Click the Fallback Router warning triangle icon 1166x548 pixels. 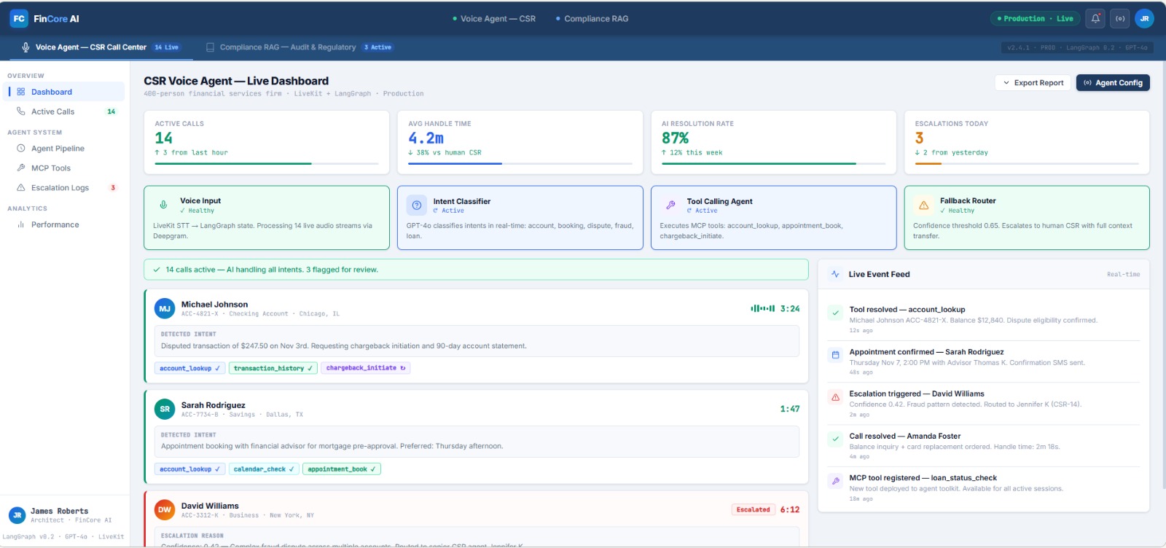[x=923, y=205]
